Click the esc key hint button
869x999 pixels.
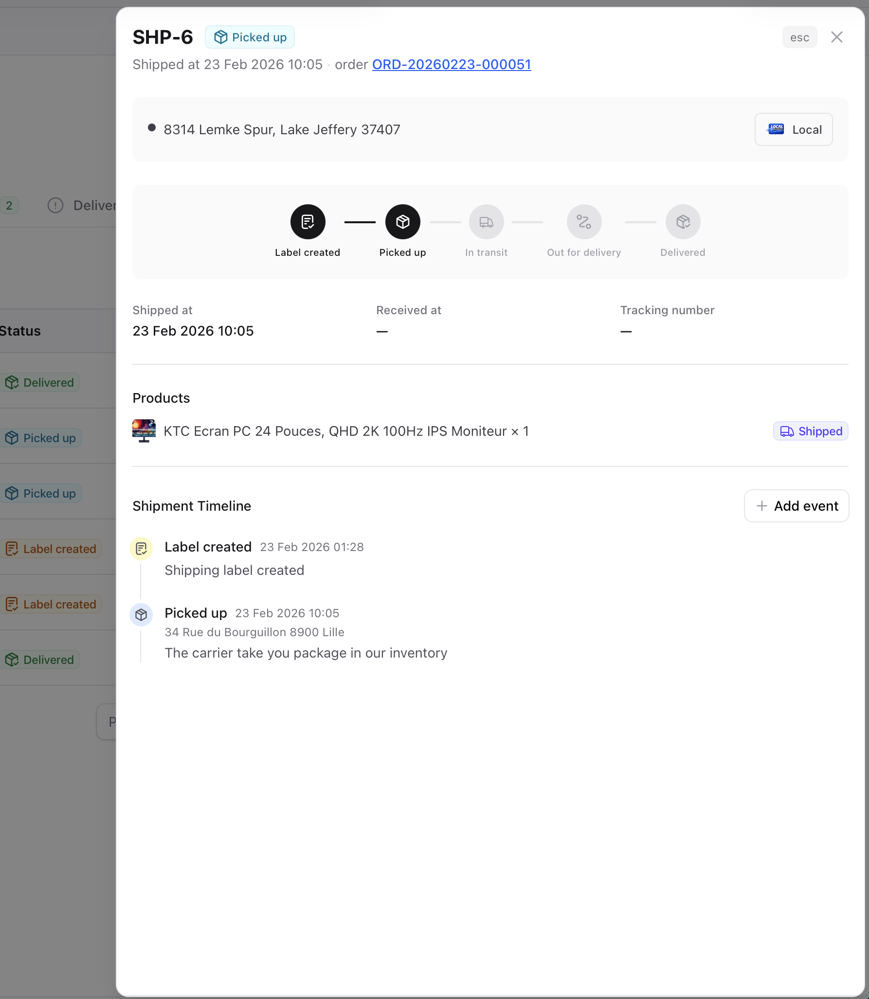[799, 37]
